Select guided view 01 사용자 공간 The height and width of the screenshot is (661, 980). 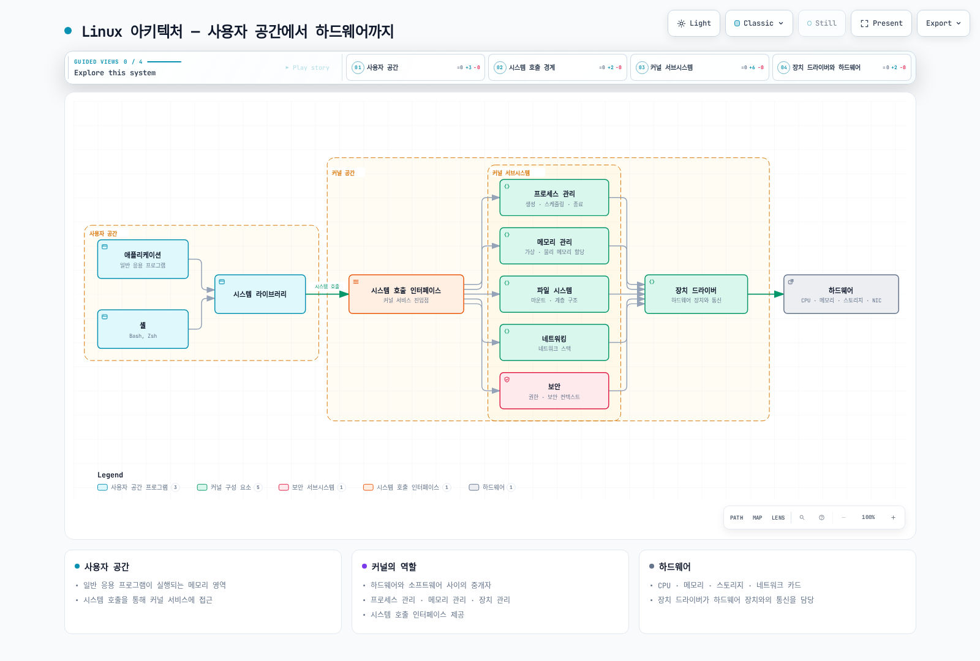pyautogui.click(x=415, y=67)
